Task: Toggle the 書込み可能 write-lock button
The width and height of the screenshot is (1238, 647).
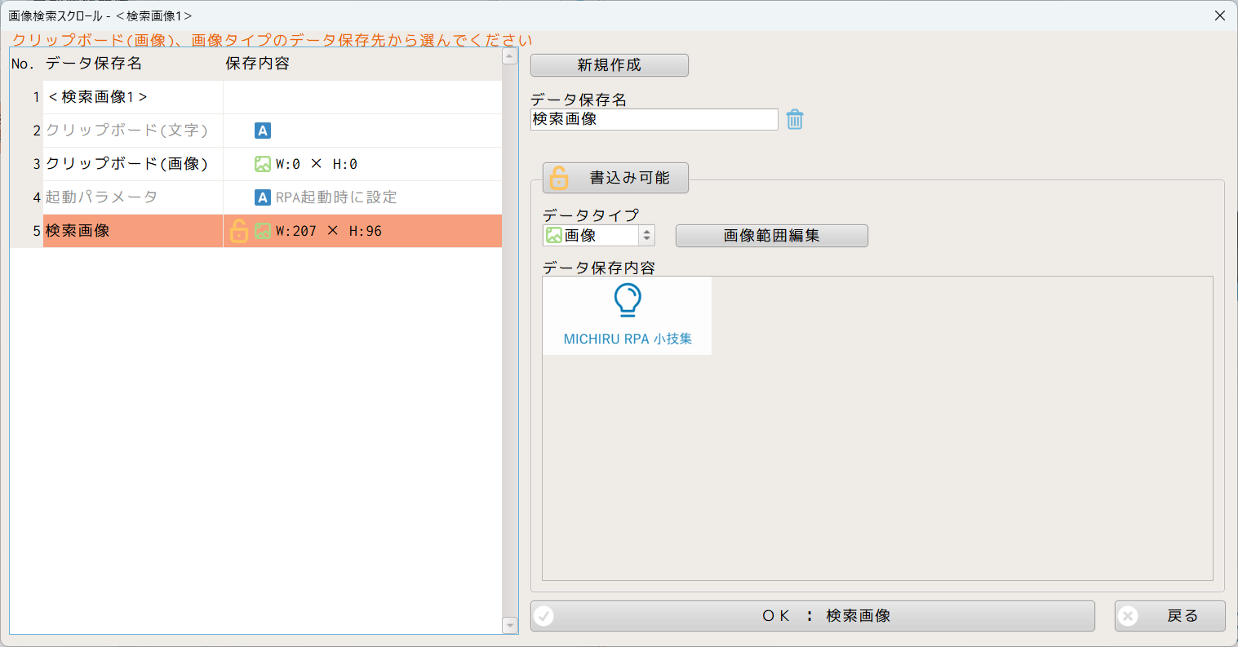Action: pyautogui.click(x=615, y=178)
